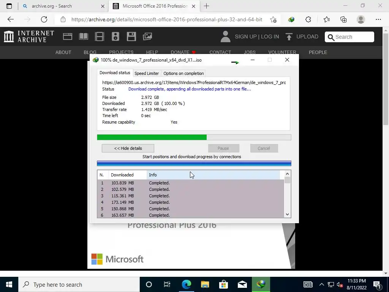389x292 pixels.
Task: Open Task View on the taskbar
Action: [167, 284]
